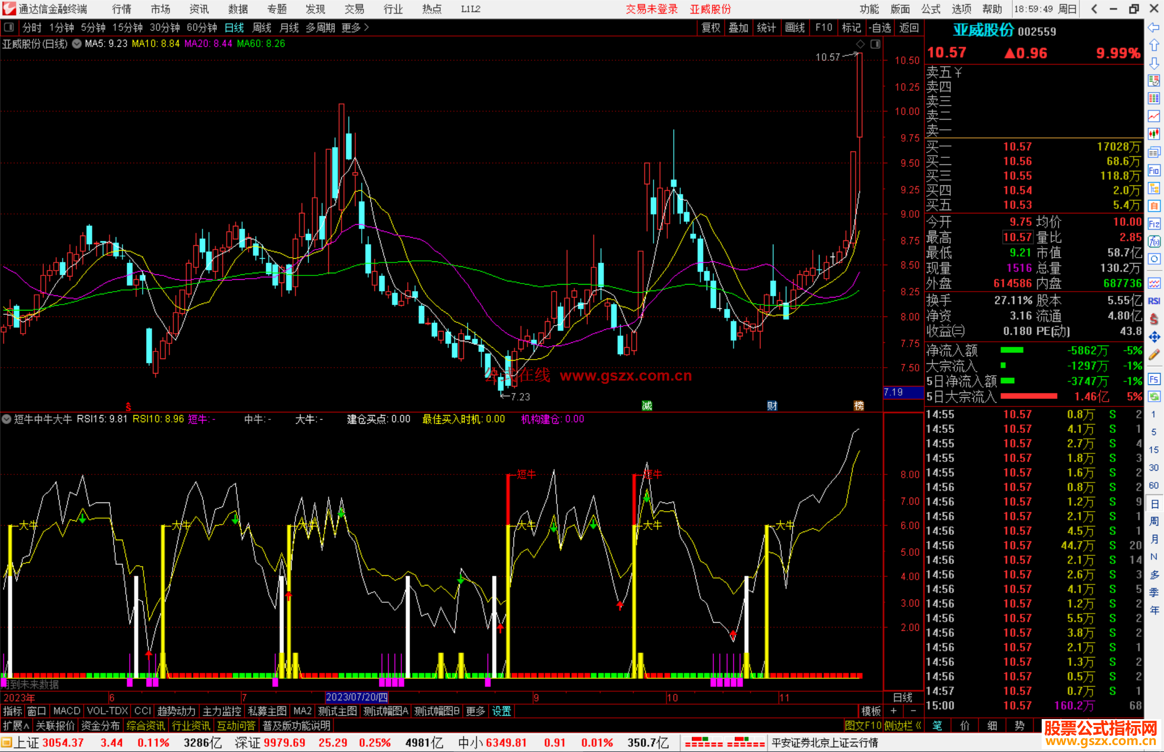The image size is (1164, 752).
Task: Toggle the panel icon left of 分时
Action: pyautogui.click(x=9, y=27)
